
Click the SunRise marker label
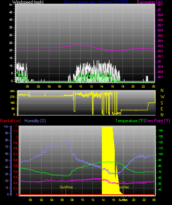point(66,187)
